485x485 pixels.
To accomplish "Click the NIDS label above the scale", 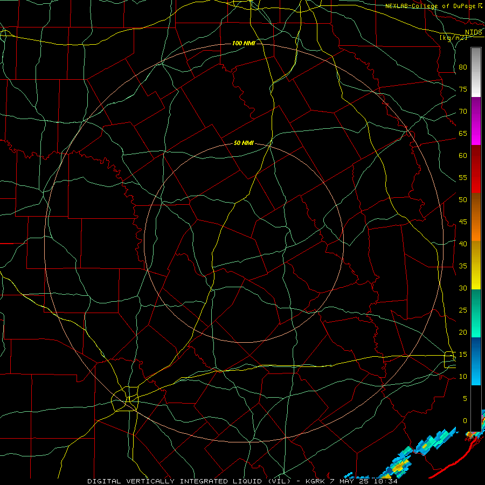I will tap(473, 32).
